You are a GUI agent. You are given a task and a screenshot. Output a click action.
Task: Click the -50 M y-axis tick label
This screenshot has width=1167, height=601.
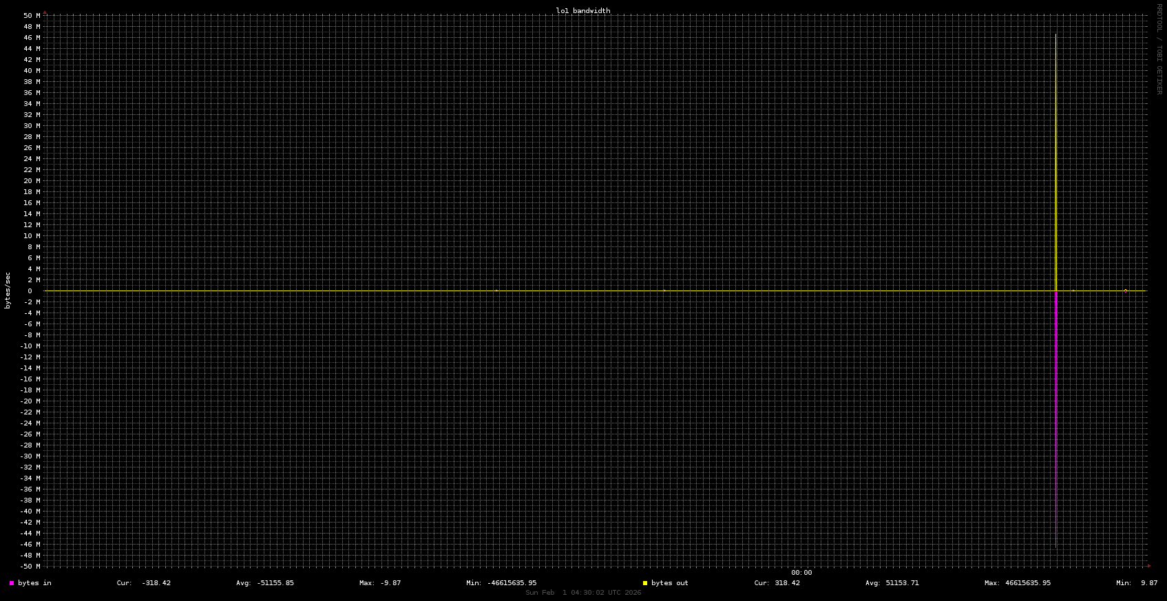30,567
